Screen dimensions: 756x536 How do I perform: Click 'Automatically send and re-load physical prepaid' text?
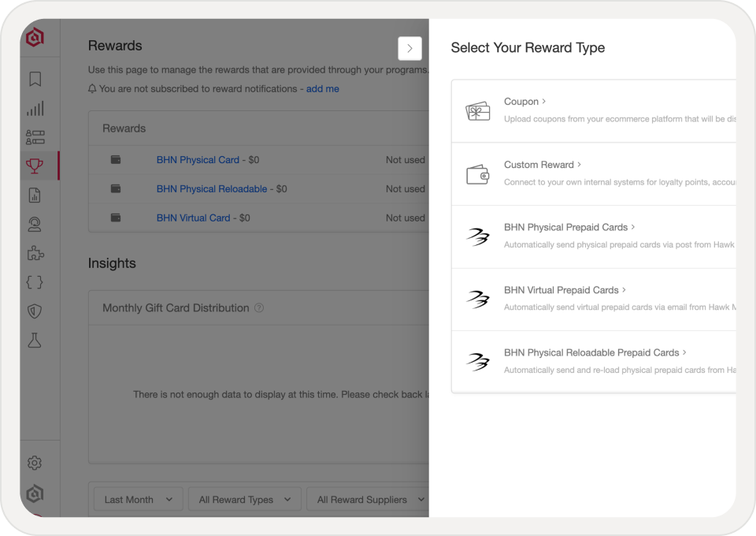(x=620, y=370)
